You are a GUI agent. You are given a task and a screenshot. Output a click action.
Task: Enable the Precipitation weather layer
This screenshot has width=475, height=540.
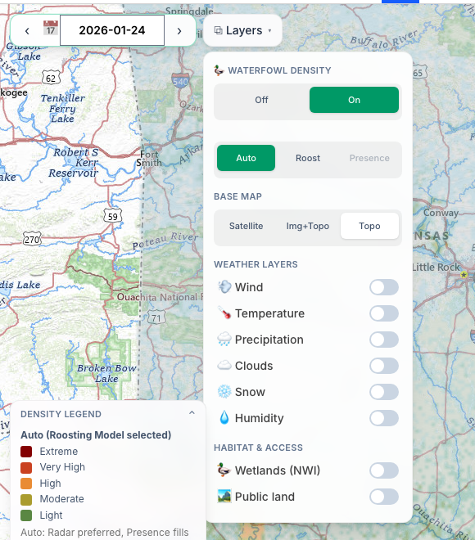point(384,340)
